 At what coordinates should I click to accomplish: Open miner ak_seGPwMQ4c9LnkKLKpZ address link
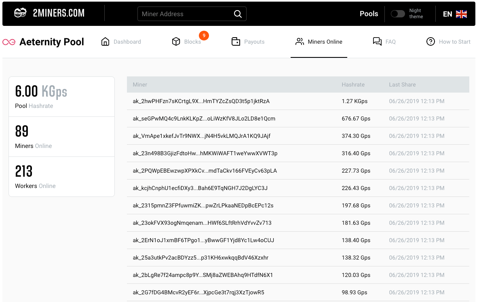204,118
